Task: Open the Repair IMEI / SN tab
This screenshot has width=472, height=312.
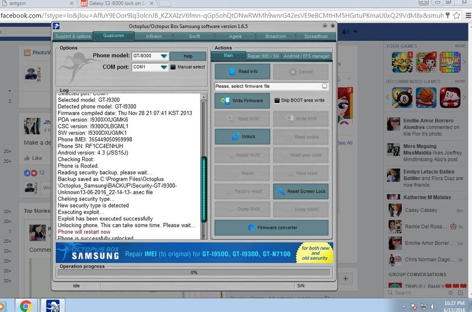Action: point(263,56)
